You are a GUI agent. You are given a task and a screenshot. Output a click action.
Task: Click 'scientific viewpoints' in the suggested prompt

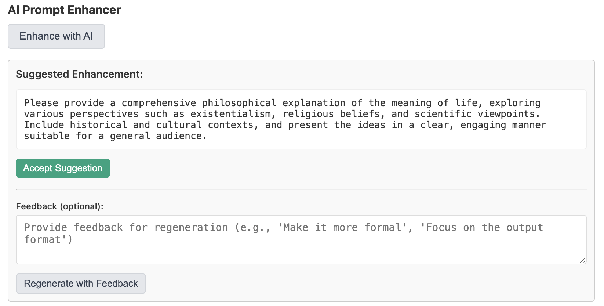(476, 114)
